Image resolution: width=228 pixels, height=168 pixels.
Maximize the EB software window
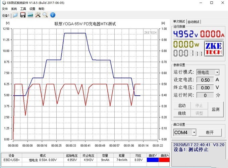click(x=212, y=3)
